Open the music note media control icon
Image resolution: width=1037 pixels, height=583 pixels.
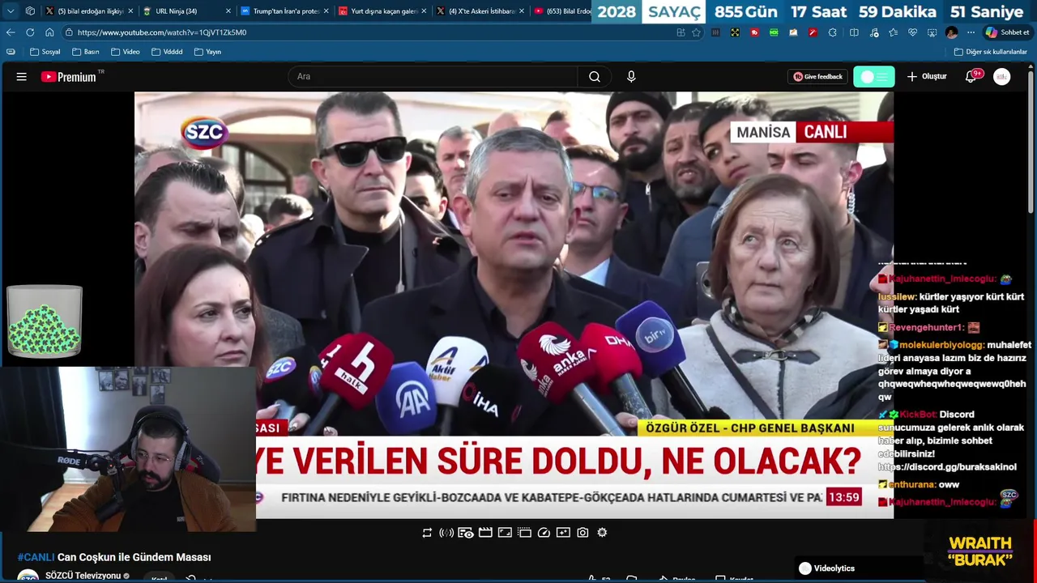point(873,32)
